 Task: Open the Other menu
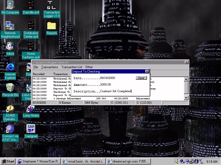89,67
